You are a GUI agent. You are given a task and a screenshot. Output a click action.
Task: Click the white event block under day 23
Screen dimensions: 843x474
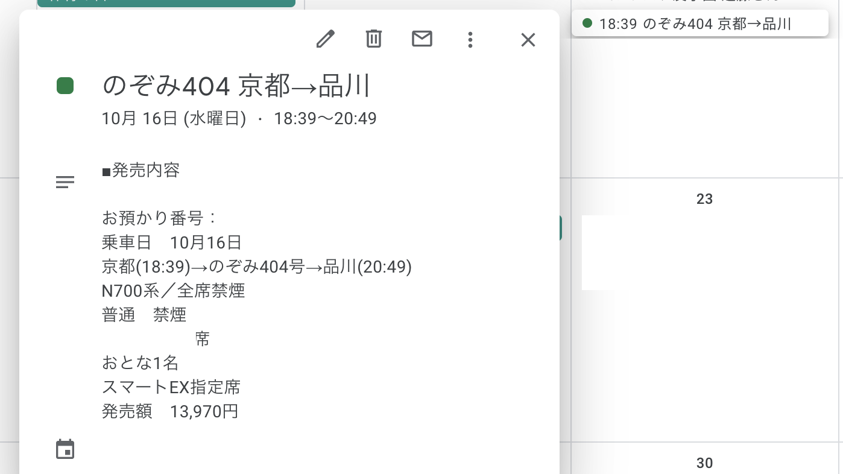(604, 253)
